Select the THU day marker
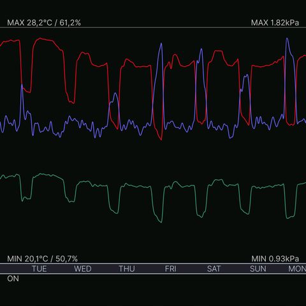Image resolution: width=306 pixels, height=306 pixels. coord(127,269)
